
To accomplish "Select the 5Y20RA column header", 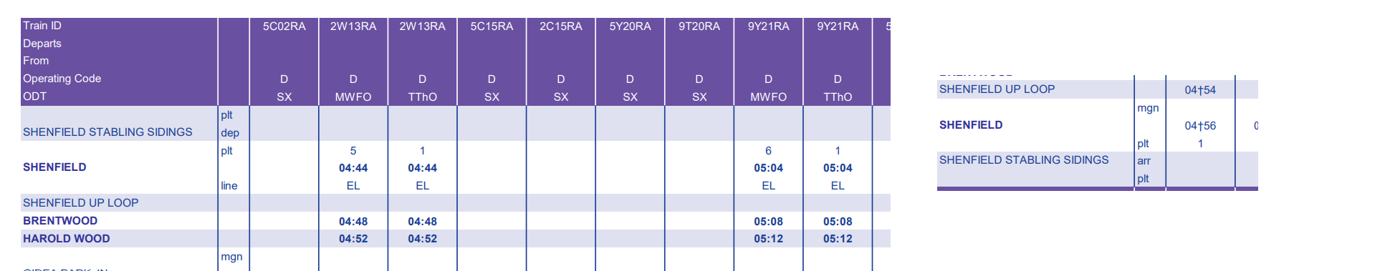I will [630, 26].
